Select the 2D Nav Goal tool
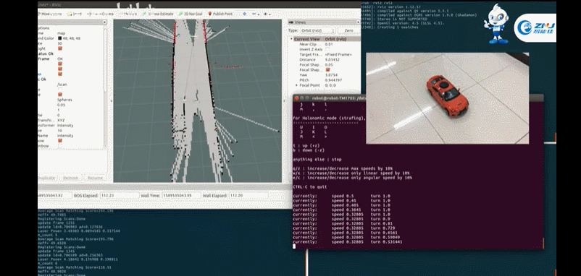 pos(191,14)
